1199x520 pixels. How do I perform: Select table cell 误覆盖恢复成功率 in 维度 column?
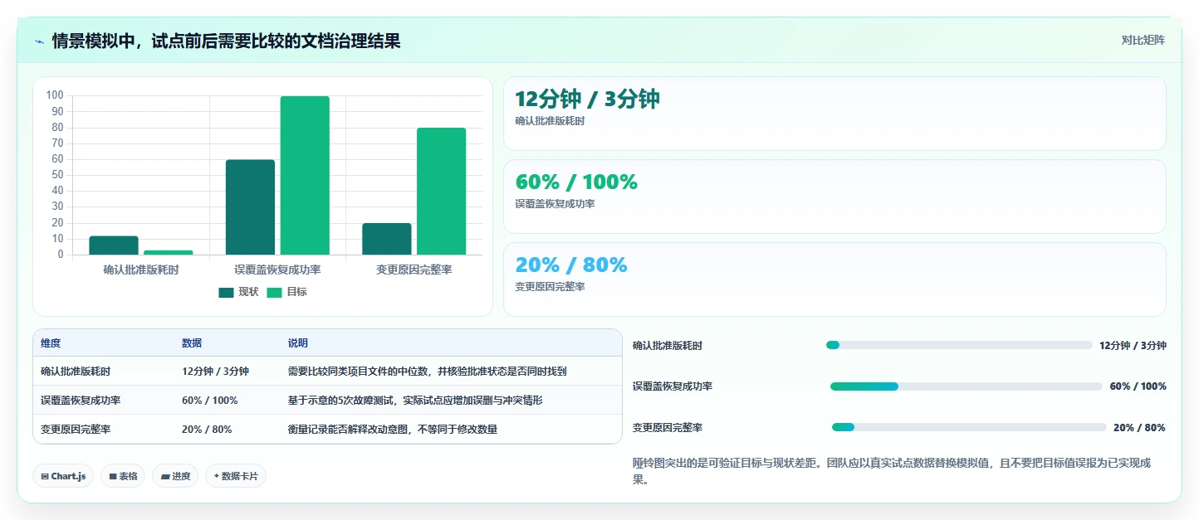[81, 401]
